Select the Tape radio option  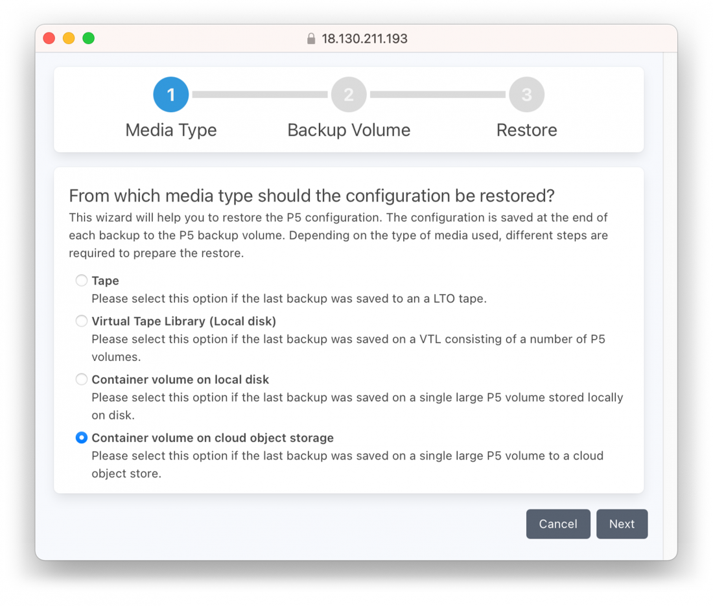click(x=82, y=281)
